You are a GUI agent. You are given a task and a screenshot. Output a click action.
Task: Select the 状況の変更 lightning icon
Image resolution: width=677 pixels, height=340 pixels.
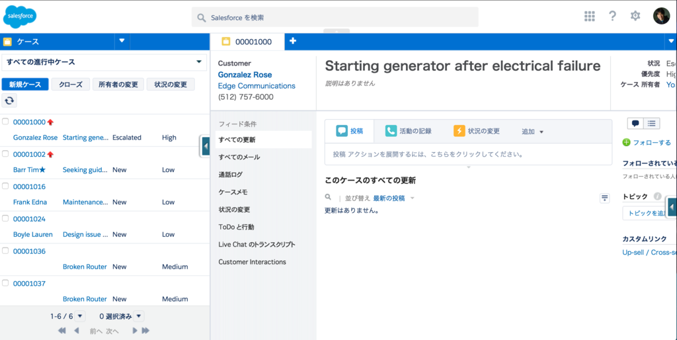[459, 132]
